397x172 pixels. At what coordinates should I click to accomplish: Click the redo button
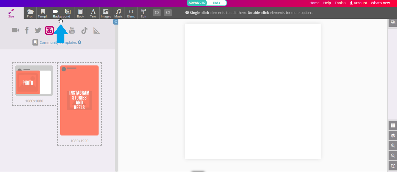coord(168,13)
